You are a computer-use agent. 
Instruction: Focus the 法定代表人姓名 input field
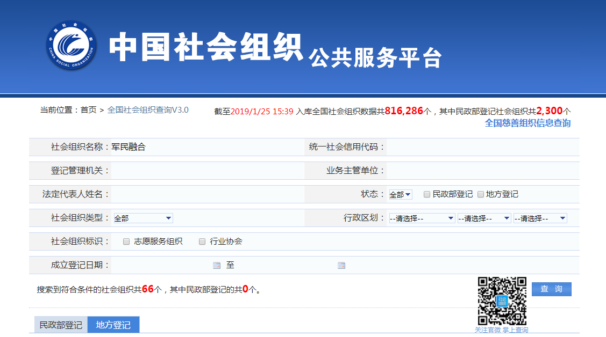207,194
